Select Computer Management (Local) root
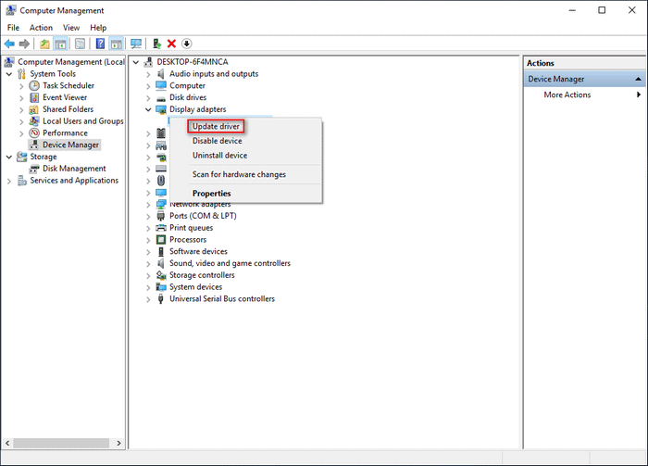 (x=71, y=62)
